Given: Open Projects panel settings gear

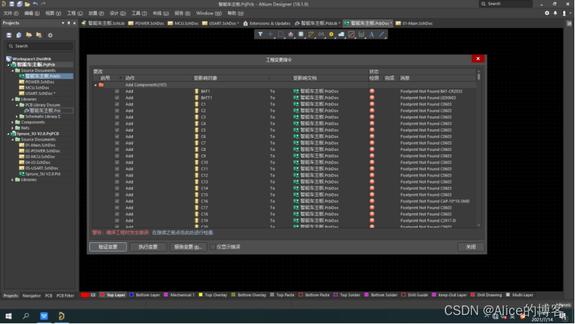Looking at the screenshot, I should point(51,35).
